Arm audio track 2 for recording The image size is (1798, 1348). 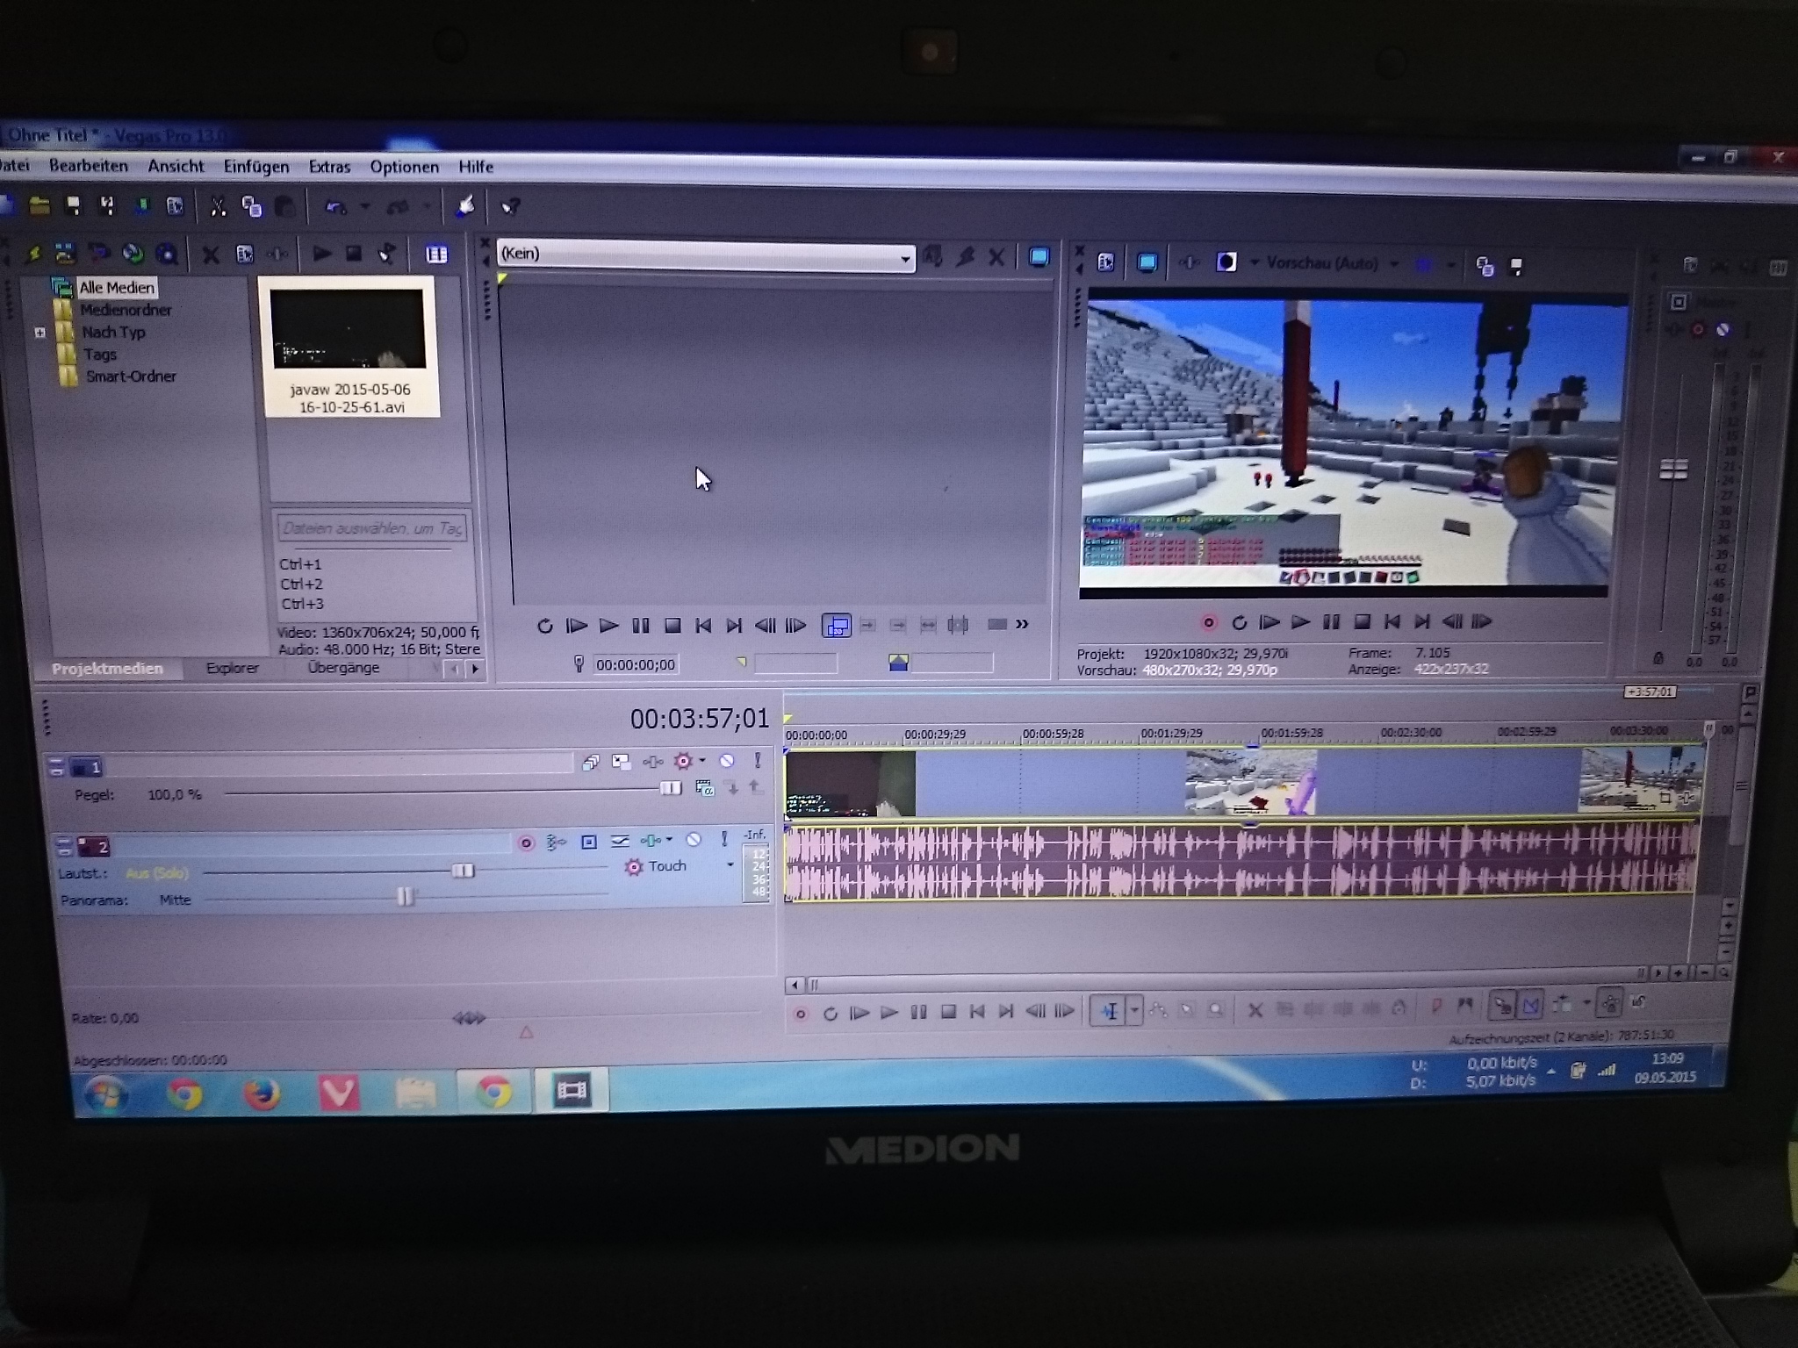pos(526,843)
